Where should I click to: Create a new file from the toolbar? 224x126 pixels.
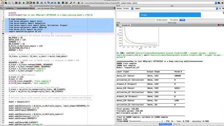[x=2, y=3]
